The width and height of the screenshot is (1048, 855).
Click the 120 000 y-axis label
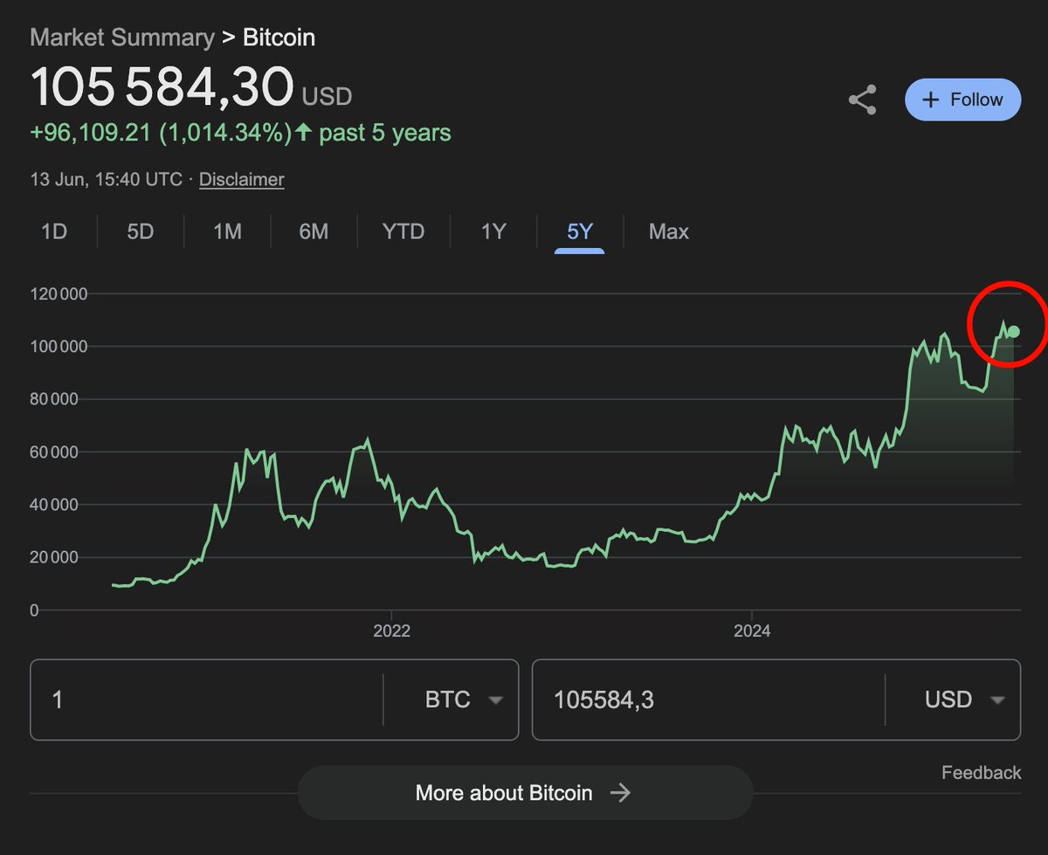59,294
